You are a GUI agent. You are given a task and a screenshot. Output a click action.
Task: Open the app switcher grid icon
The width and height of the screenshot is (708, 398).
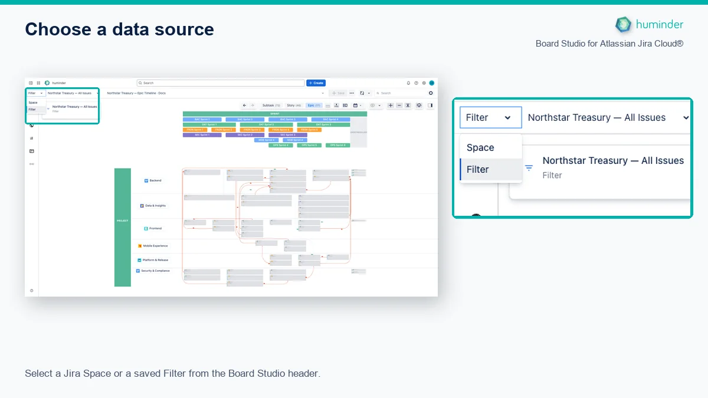click(x=38, y=83)
